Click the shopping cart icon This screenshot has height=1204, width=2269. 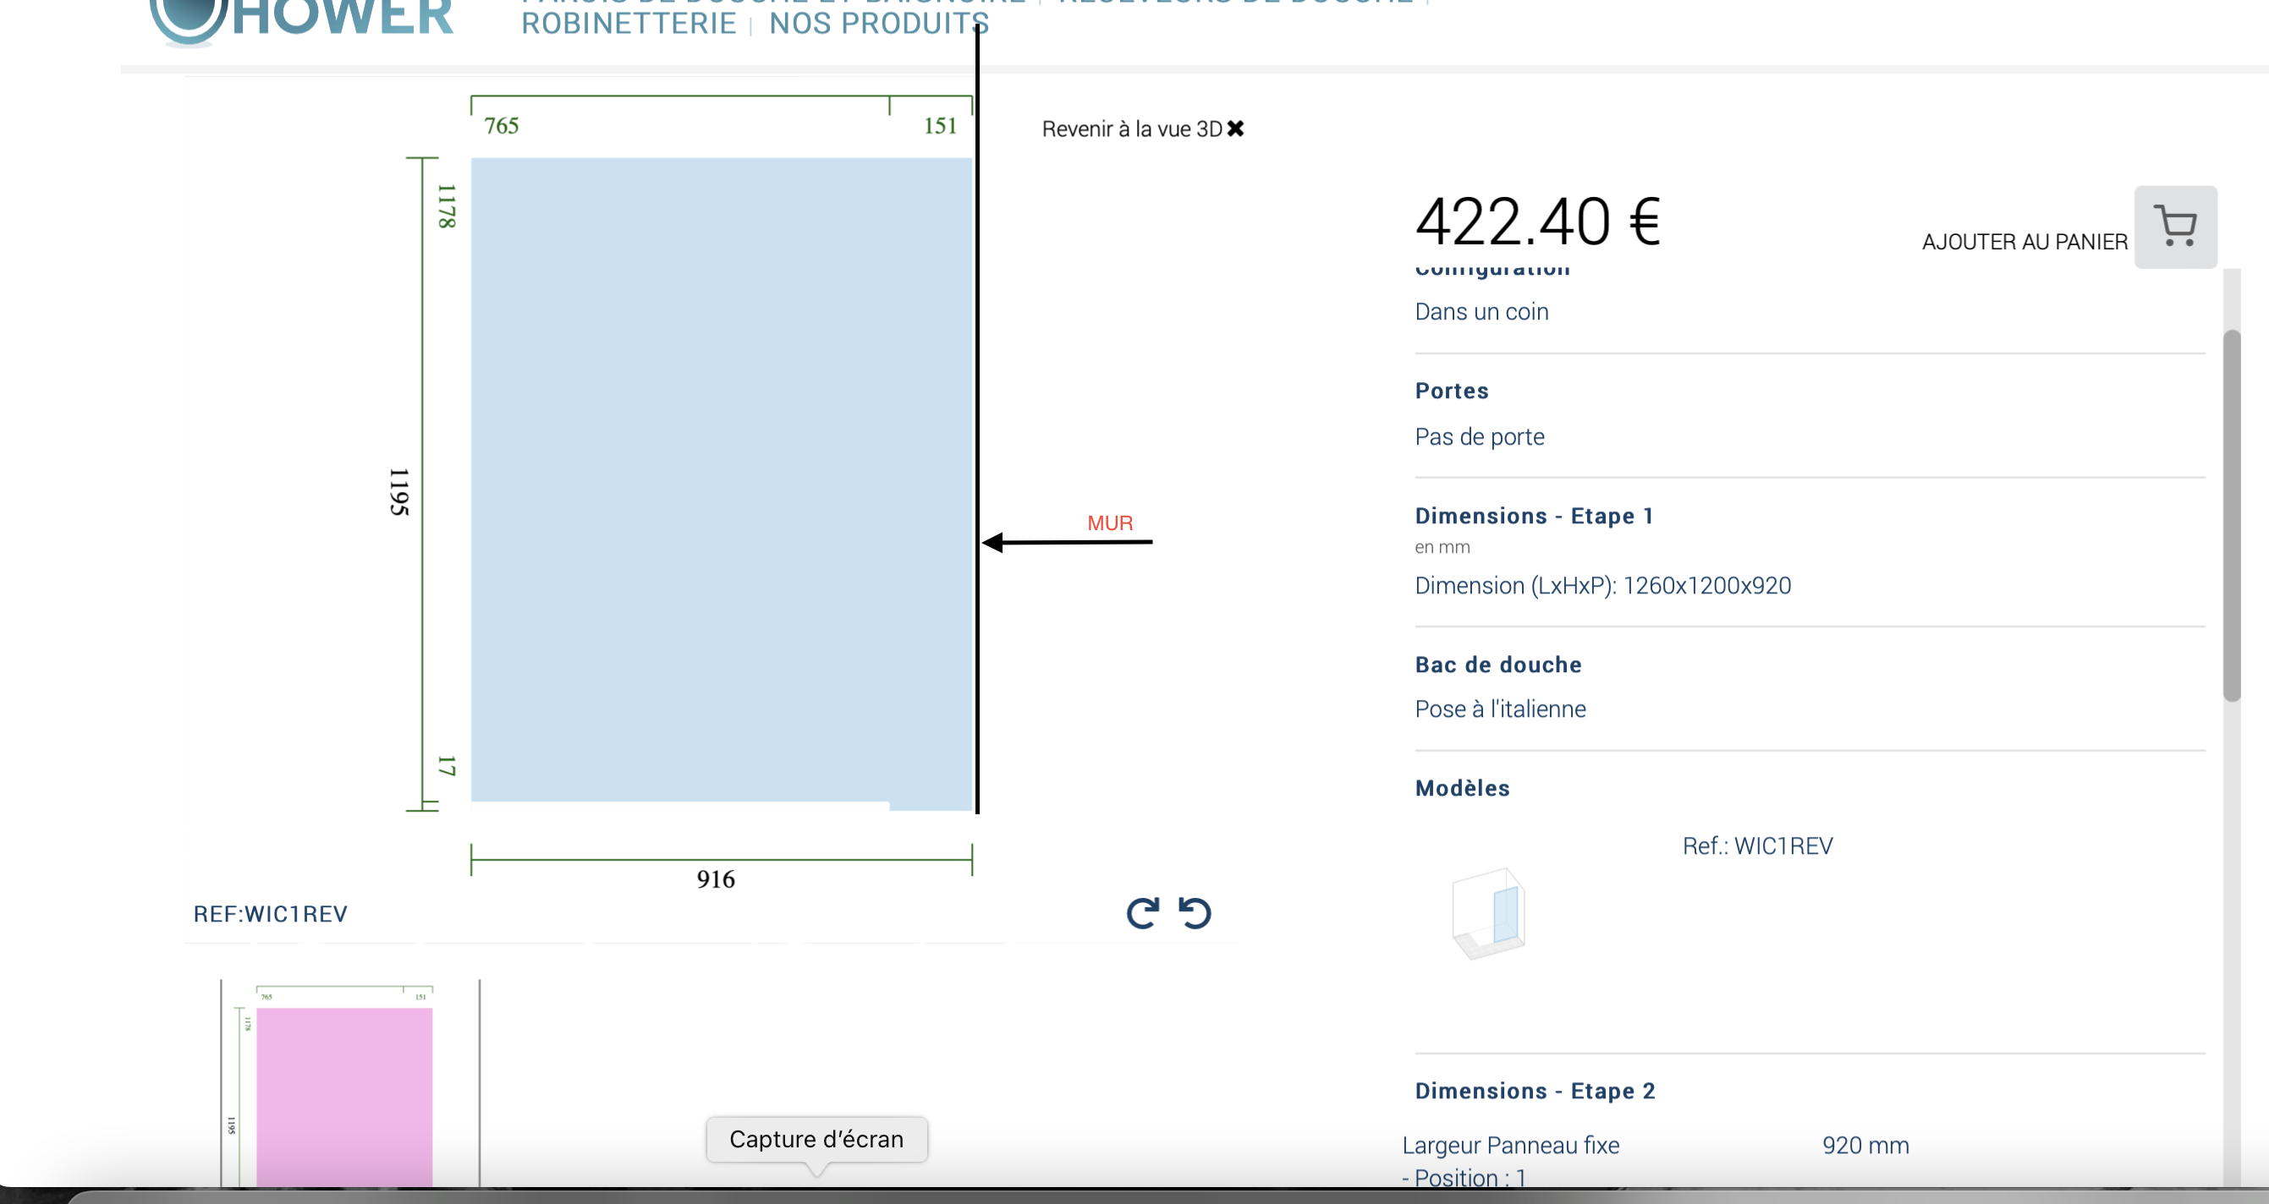pos(2174,227)
